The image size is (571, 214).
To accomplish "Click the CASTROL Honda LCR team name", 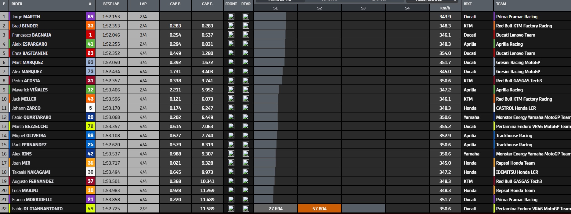I will click(516, 108).
